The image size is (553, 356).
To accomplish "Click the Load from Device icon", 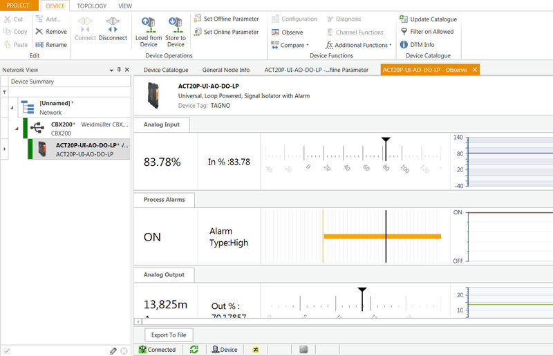I will point(149,25).
